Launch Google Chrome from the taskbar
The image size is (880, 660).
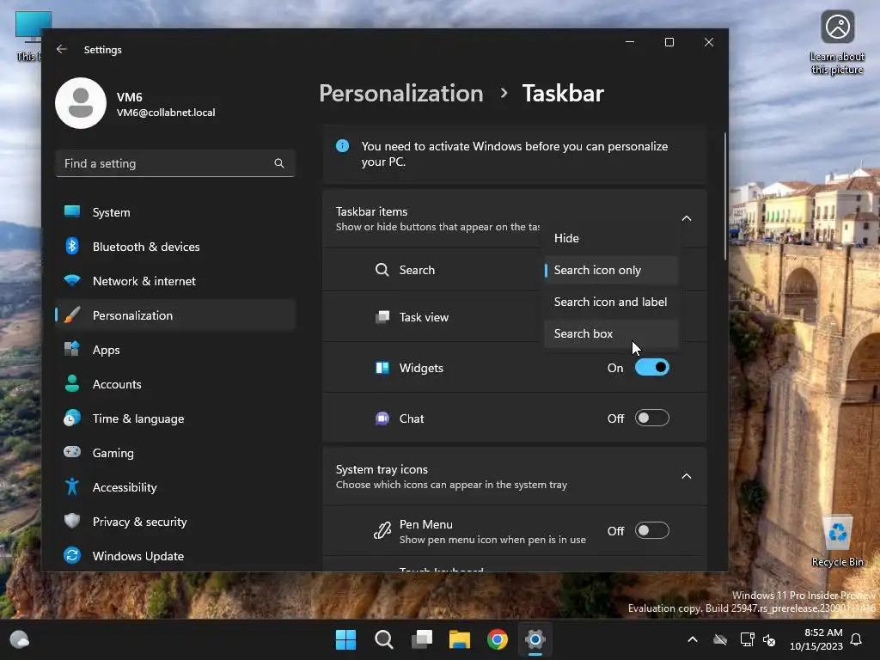pyautogui.click(x=498, y=639)
